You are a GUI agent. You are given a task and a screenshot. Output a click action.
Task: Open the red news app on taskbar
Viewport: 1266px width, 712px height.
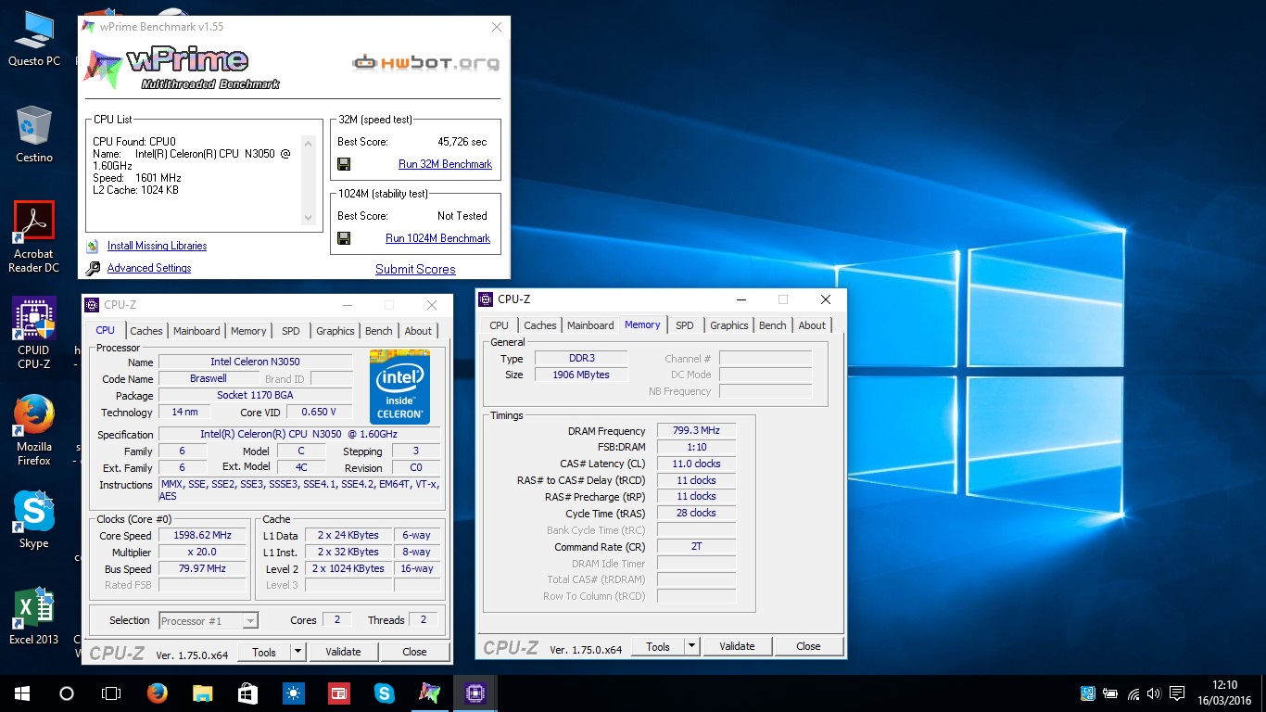coord(338,693)
